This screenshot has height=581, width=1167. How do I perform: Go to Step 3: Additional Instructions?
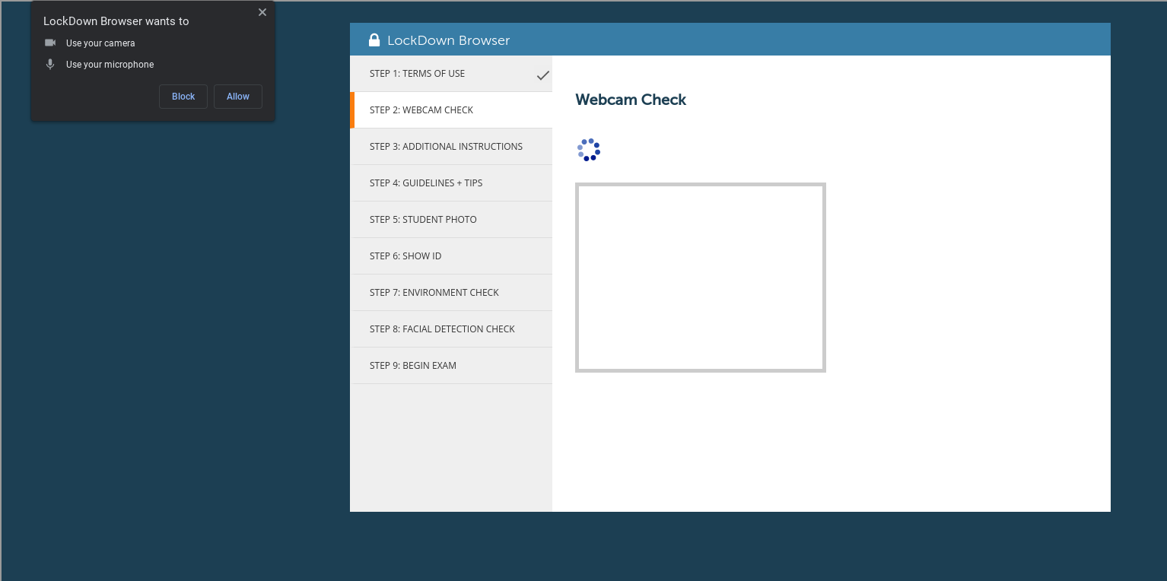tap(451, 147)
